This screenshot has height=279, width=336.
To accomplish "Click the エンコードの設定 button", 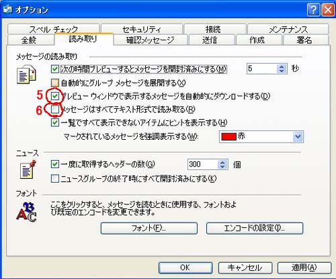I will click(255, 228).
